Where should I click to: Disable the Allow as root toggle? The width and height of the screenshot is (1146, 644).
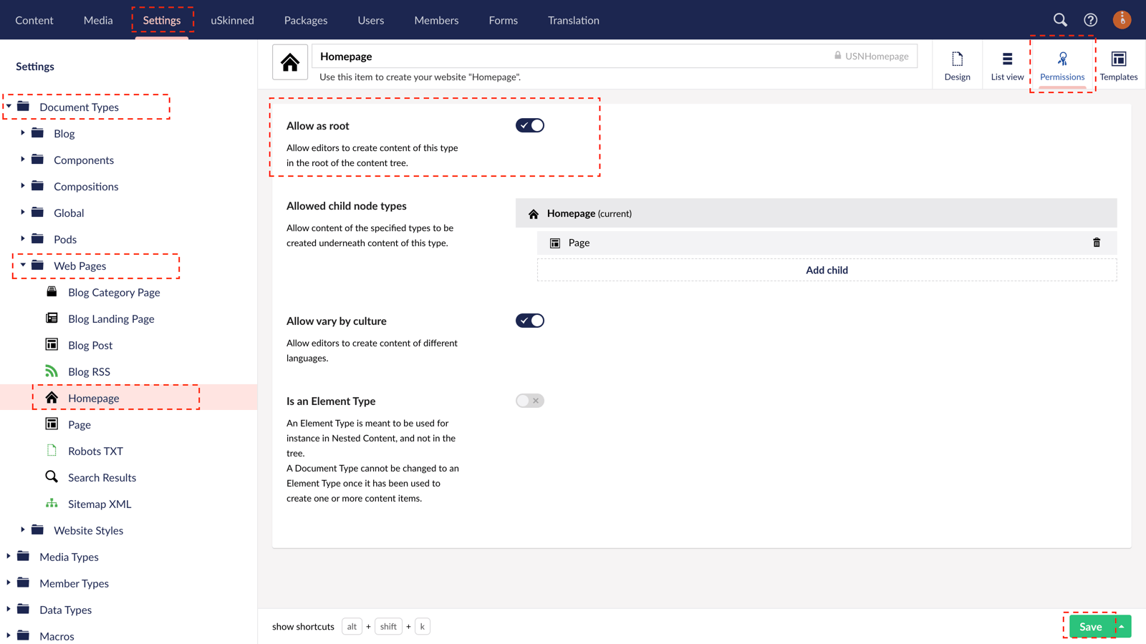coord(529,125)
